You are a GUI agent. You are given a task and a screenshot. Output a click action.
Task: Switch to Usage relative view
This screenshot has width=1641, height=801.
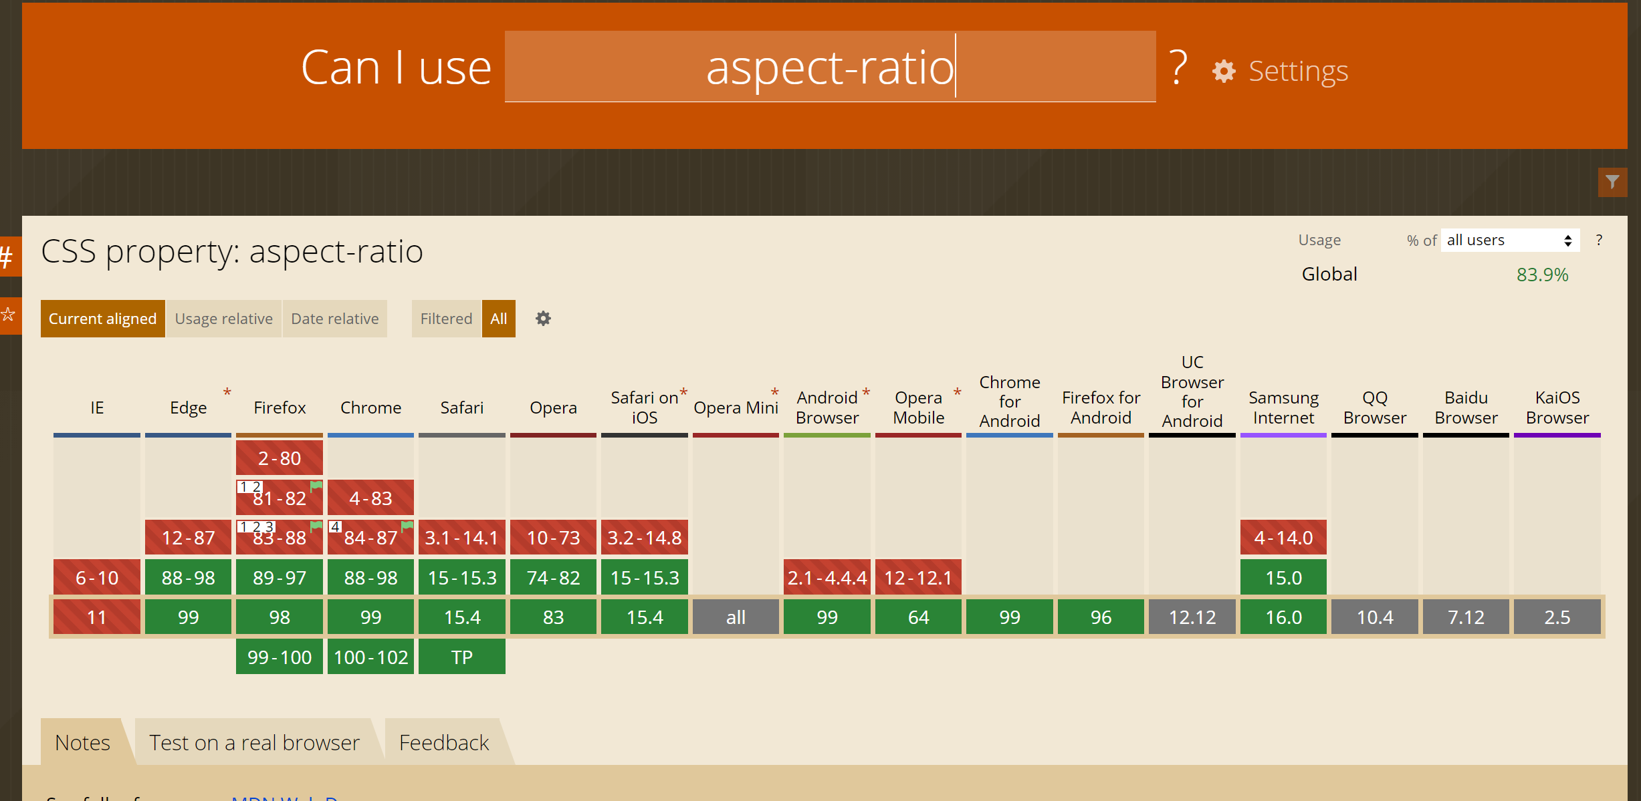click(223, 319)
